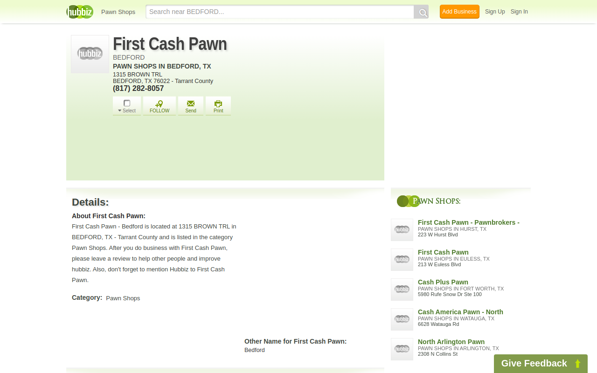This screenshot has height=373, width=597.
Task: Open North Arlington Pawn listing
Action: click(451, 342)
